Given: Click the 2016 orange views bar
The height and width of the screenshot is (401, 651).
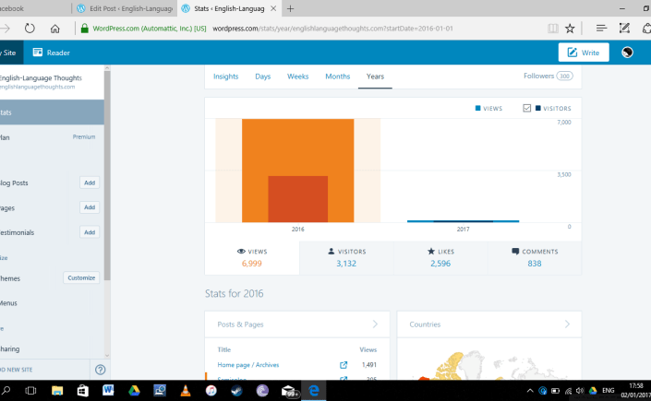Looking at the screenshot, I should coord(297,147).
